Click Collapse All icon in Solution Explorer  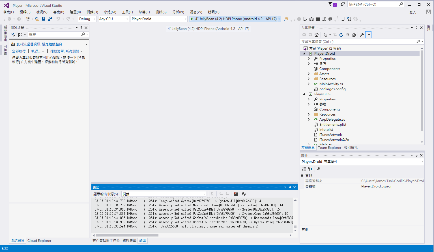point(347,35)
